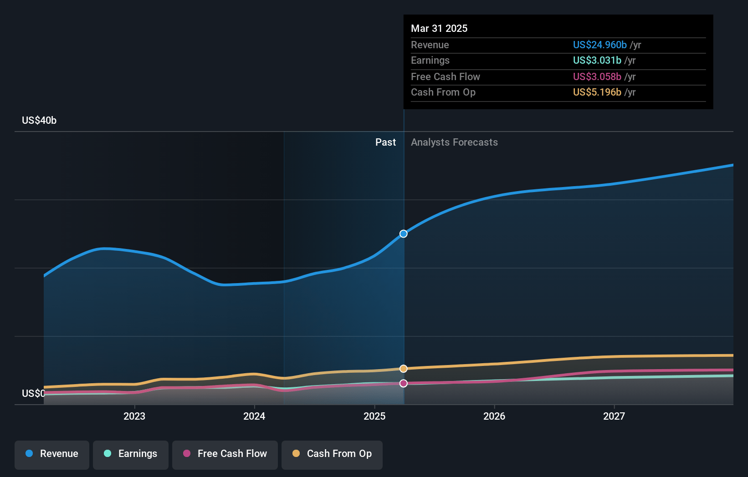Click the Revenue value US$24.960b in the tooltip

(600, 45)
